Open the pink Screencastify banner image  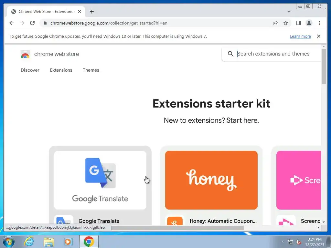[x=298, y=180]
